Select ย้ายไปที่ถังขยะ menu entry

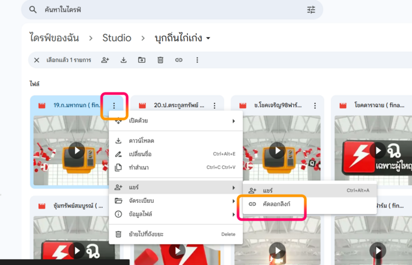145,234
